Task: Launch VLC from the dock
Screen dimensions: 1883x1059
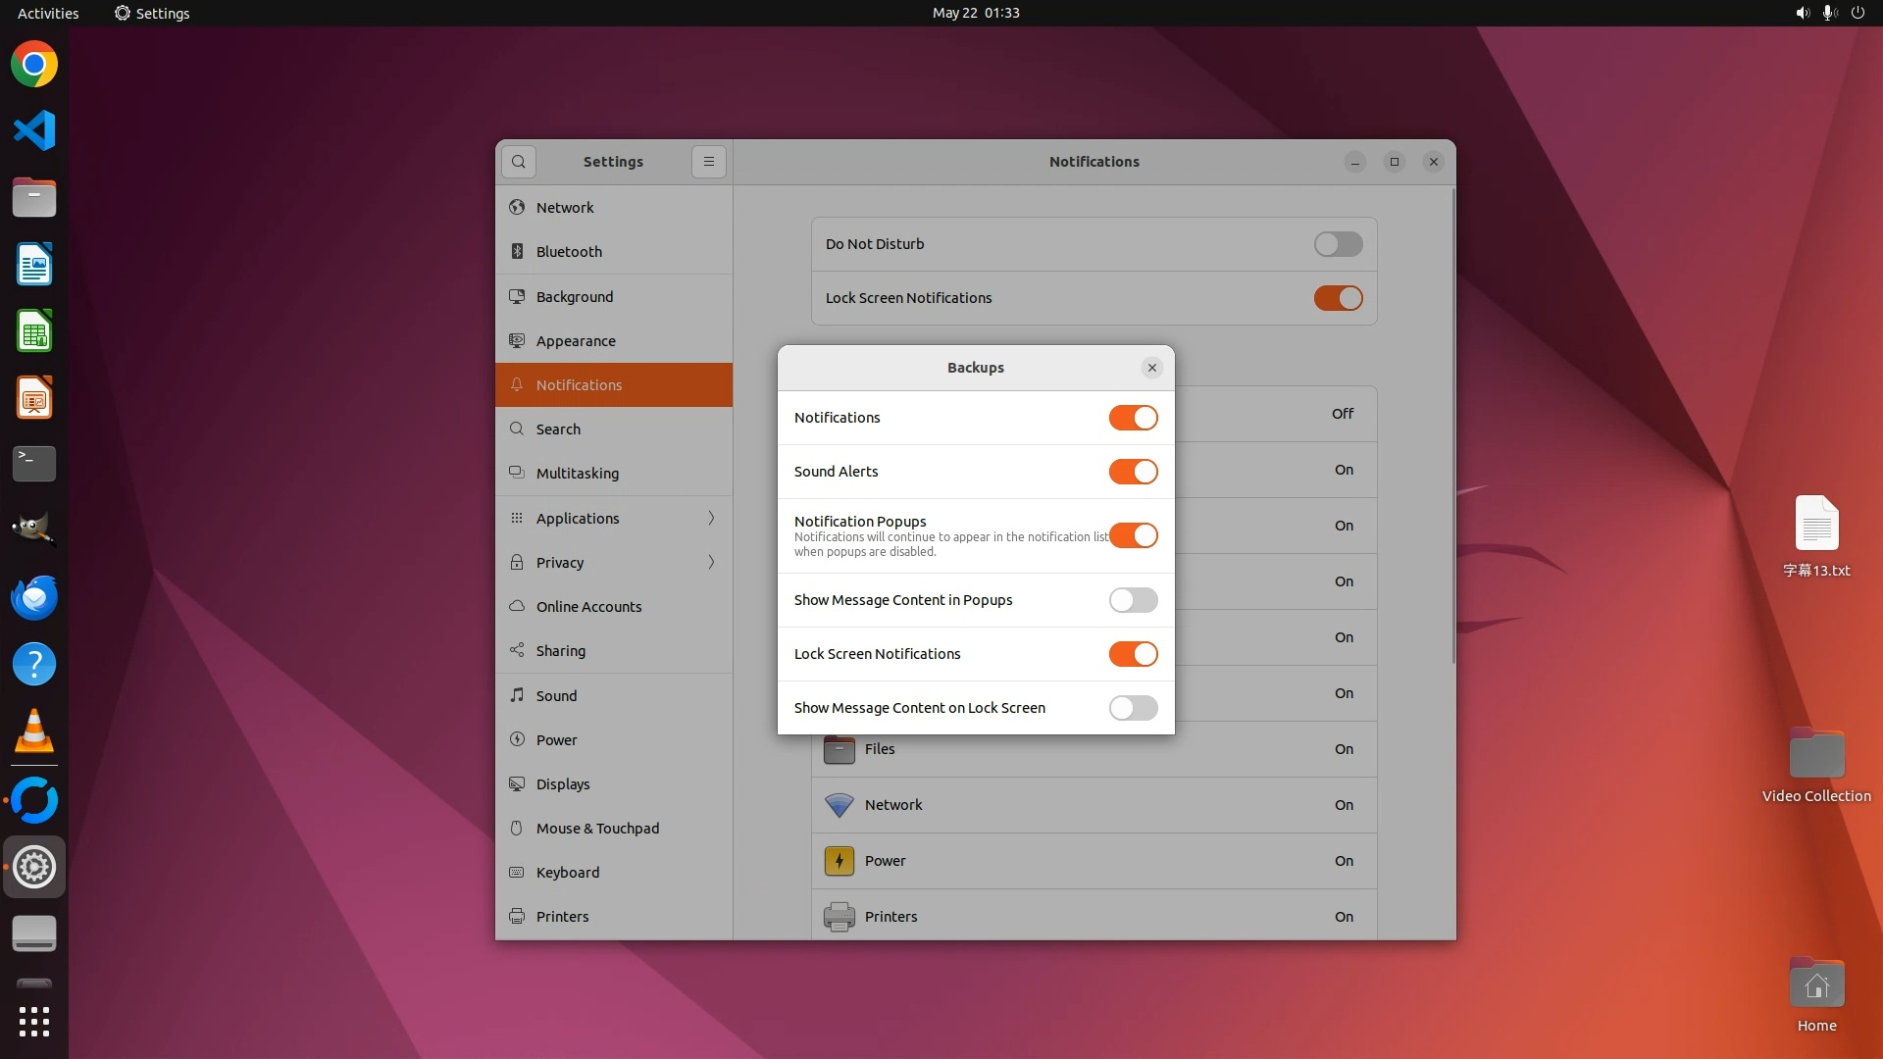Action: [34, 731]
